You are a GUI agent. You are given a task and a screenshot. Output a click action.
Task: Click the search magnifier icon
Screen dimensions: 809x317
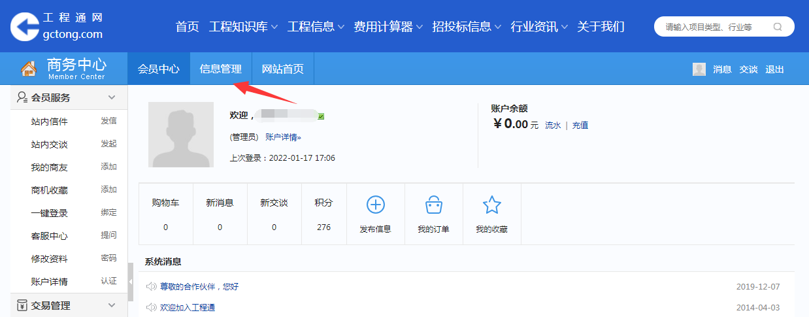point(777,27)
